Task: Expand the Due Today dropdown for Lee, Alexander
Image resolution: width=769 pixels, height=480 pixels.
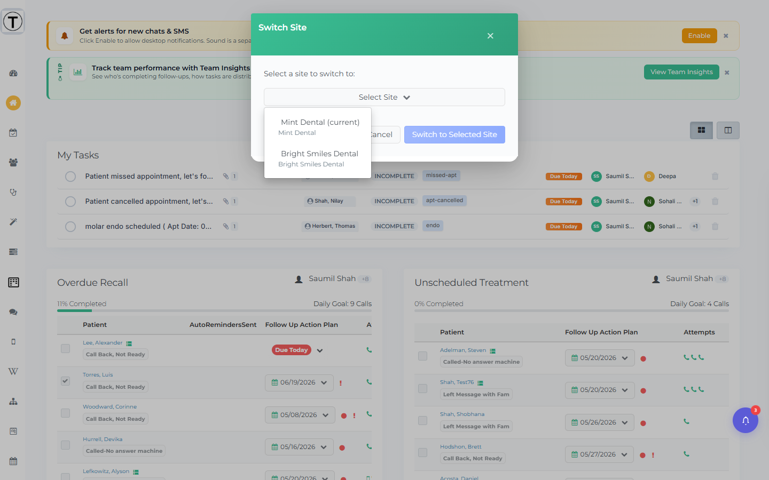Action: pos(320,350)
